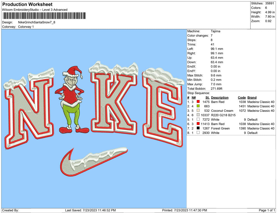
Task: Click the white swatch in stop 8 row
Action: click(198, 132)
